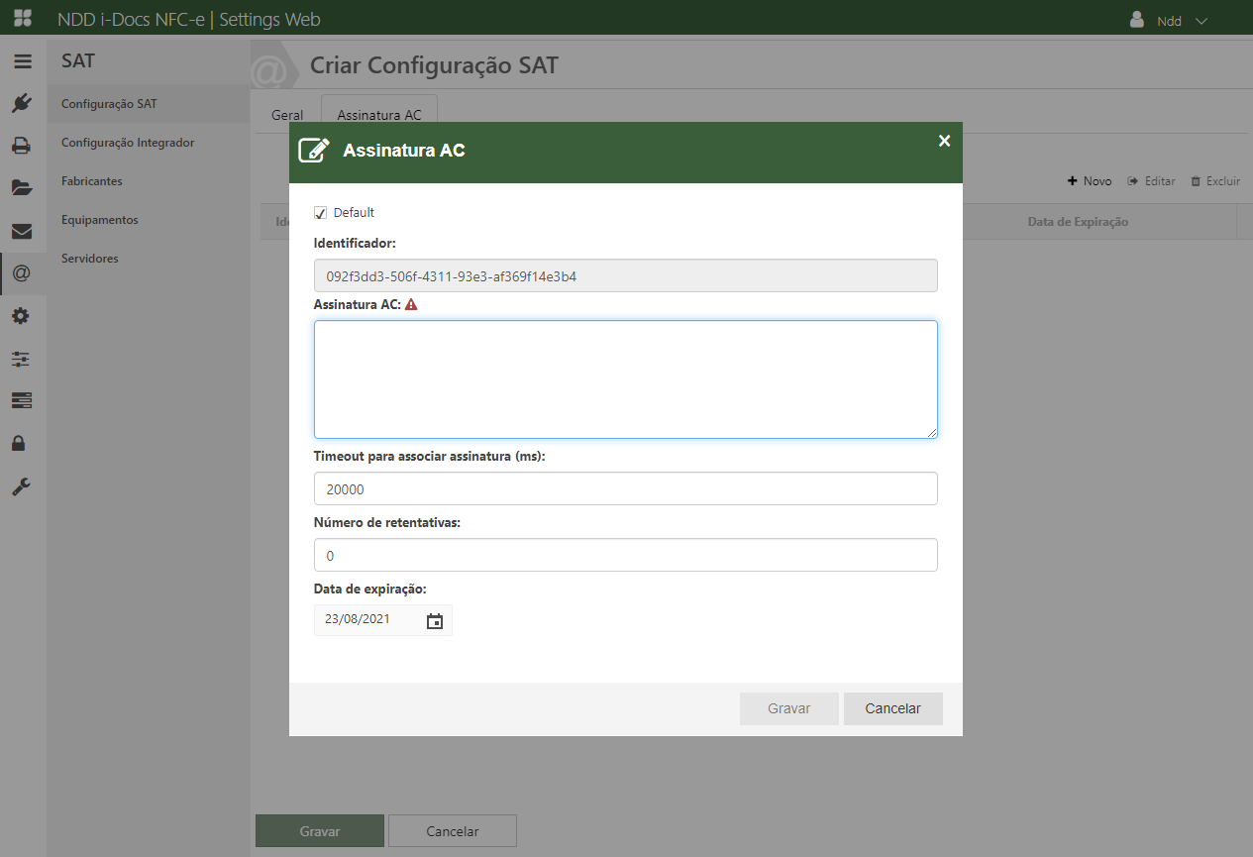Open the plug connections sidebar icon
Viewport: 1253px width, 857px height.
(x=22, y=103)
